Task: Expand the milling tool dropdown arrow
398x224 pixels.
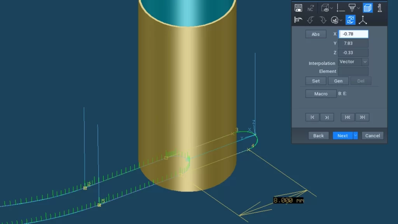Action: tap(358, 8)
